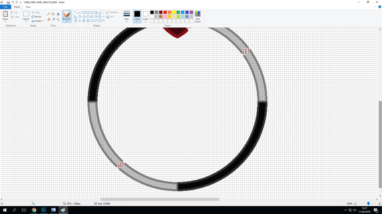Click the Select button

tap(26, 16)
